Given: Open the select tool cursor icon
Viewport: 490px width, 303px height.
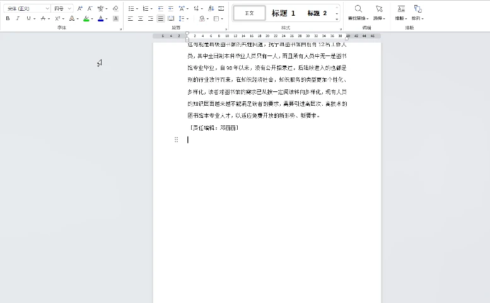Looking at the screenshot, I should 379,13.
